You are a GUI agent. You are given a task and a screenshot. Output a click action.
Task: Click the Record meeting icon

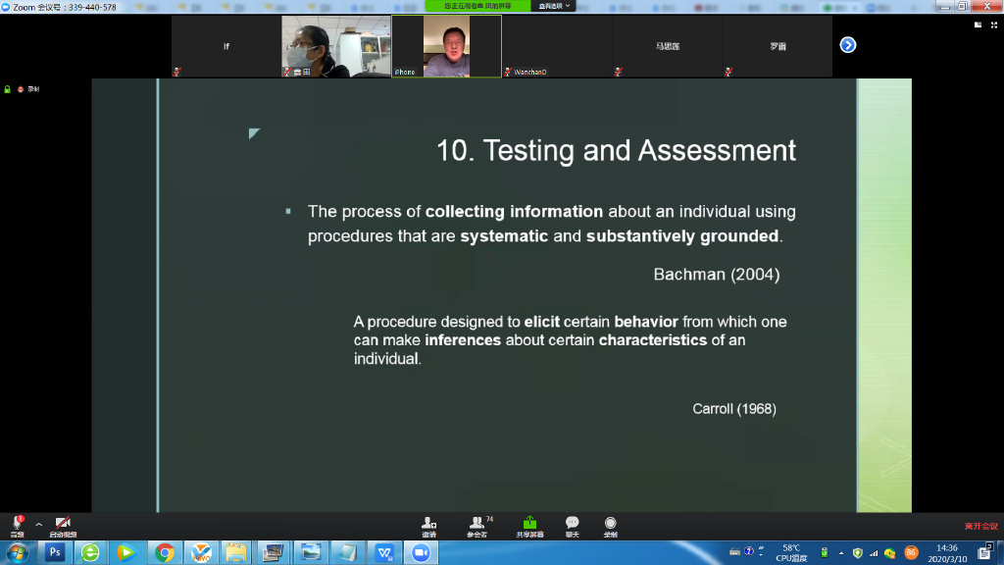(610, 524)
